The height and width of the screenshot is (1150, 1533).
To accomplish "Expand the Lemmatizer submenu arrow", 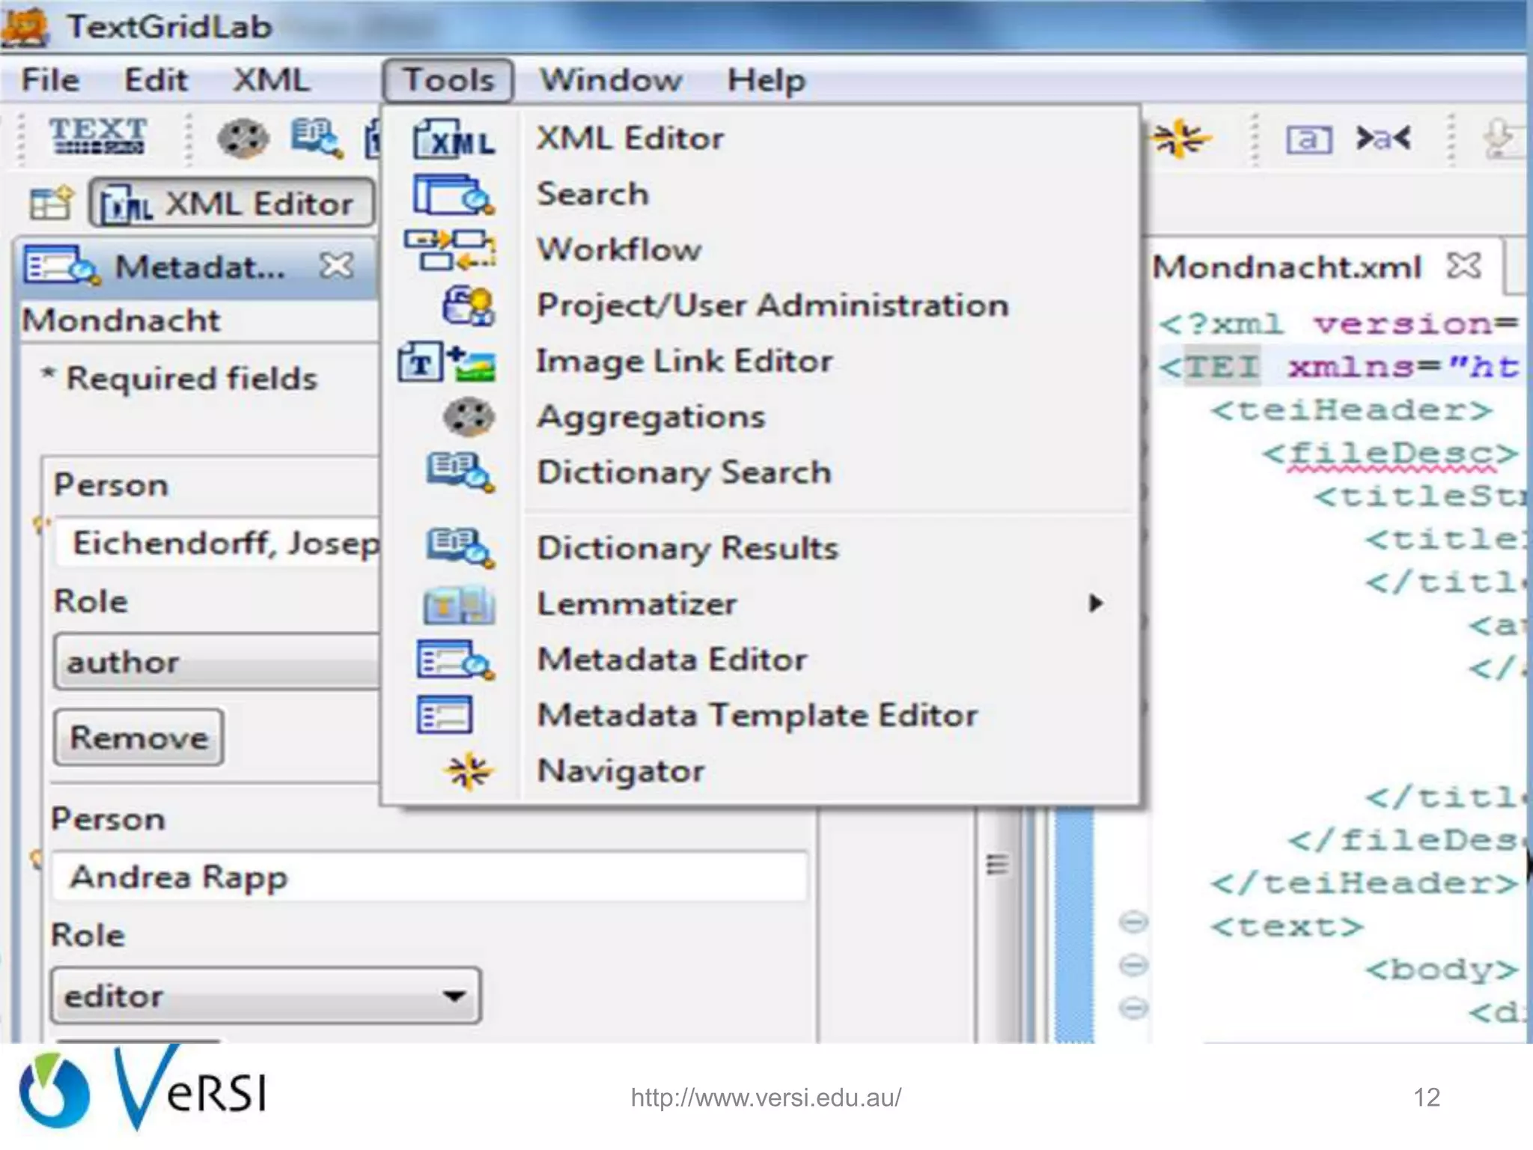I will pos(1096,603).
